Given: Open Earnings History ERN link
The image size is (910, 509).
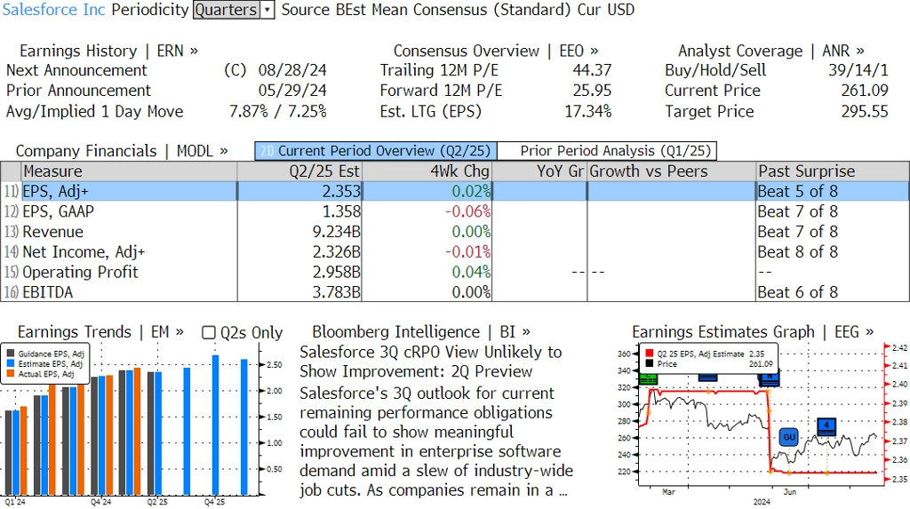Looking at the screenshot, I should click(x=108, y=51).
